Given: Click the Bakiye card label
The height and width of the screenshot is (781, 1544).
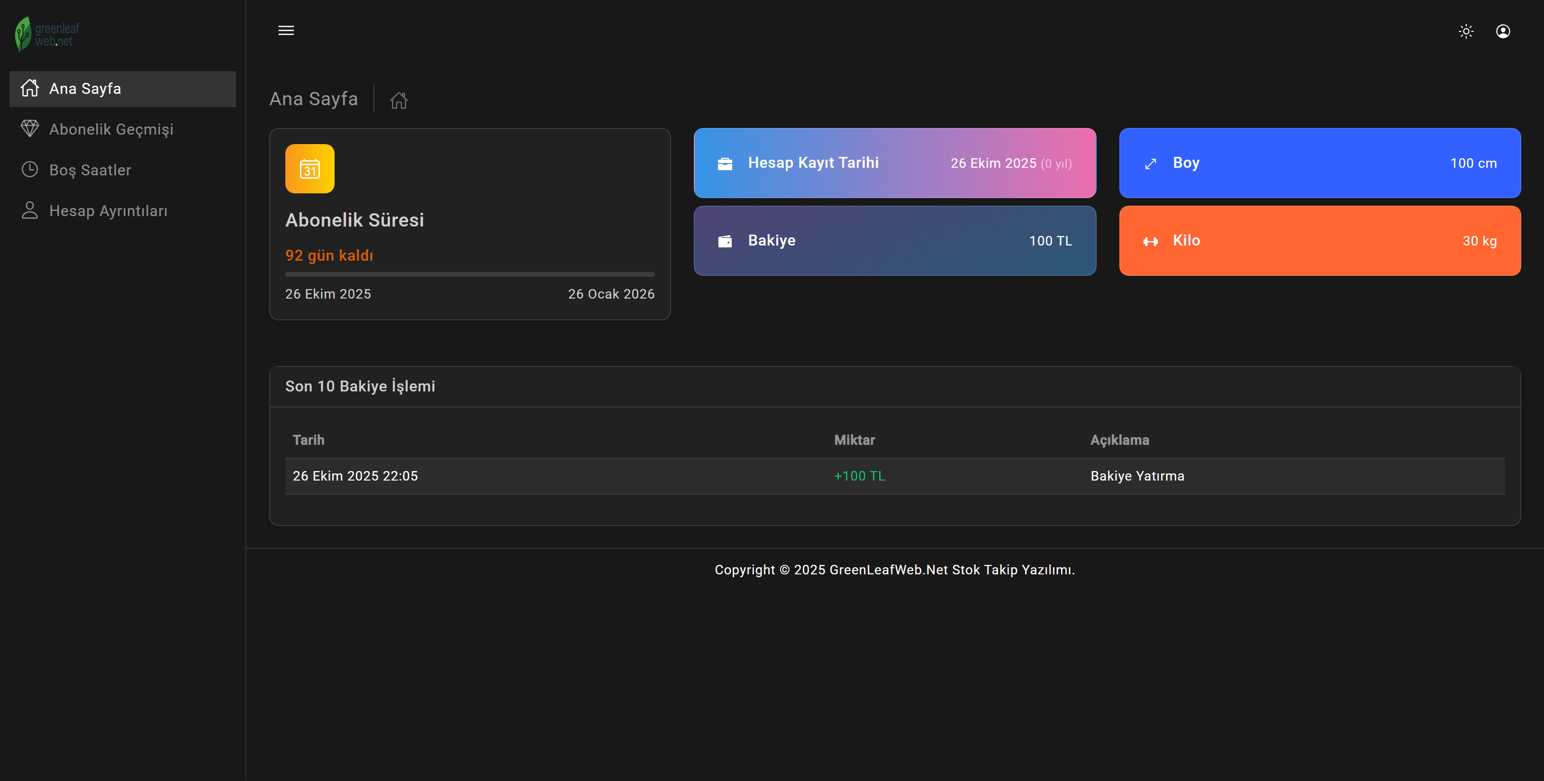Looking at the screenshot, I should tap(772, 240).
